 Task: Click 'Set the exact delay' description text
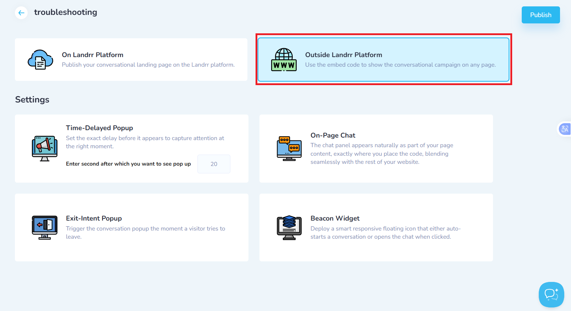(x=145, y=142)
